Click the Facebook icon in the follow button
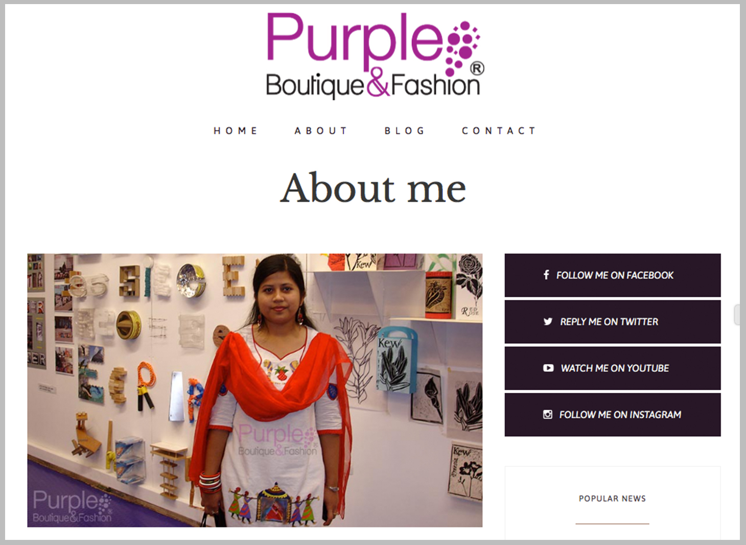The width and height of the screenshot is (746, 545). click(546, 275)
